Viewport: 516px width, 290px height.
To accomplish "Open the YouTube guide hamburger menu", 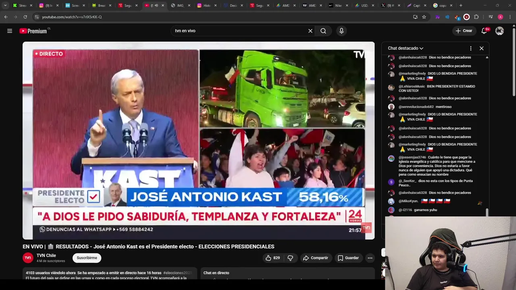I will pyautogui.click(x=10, y=31).
